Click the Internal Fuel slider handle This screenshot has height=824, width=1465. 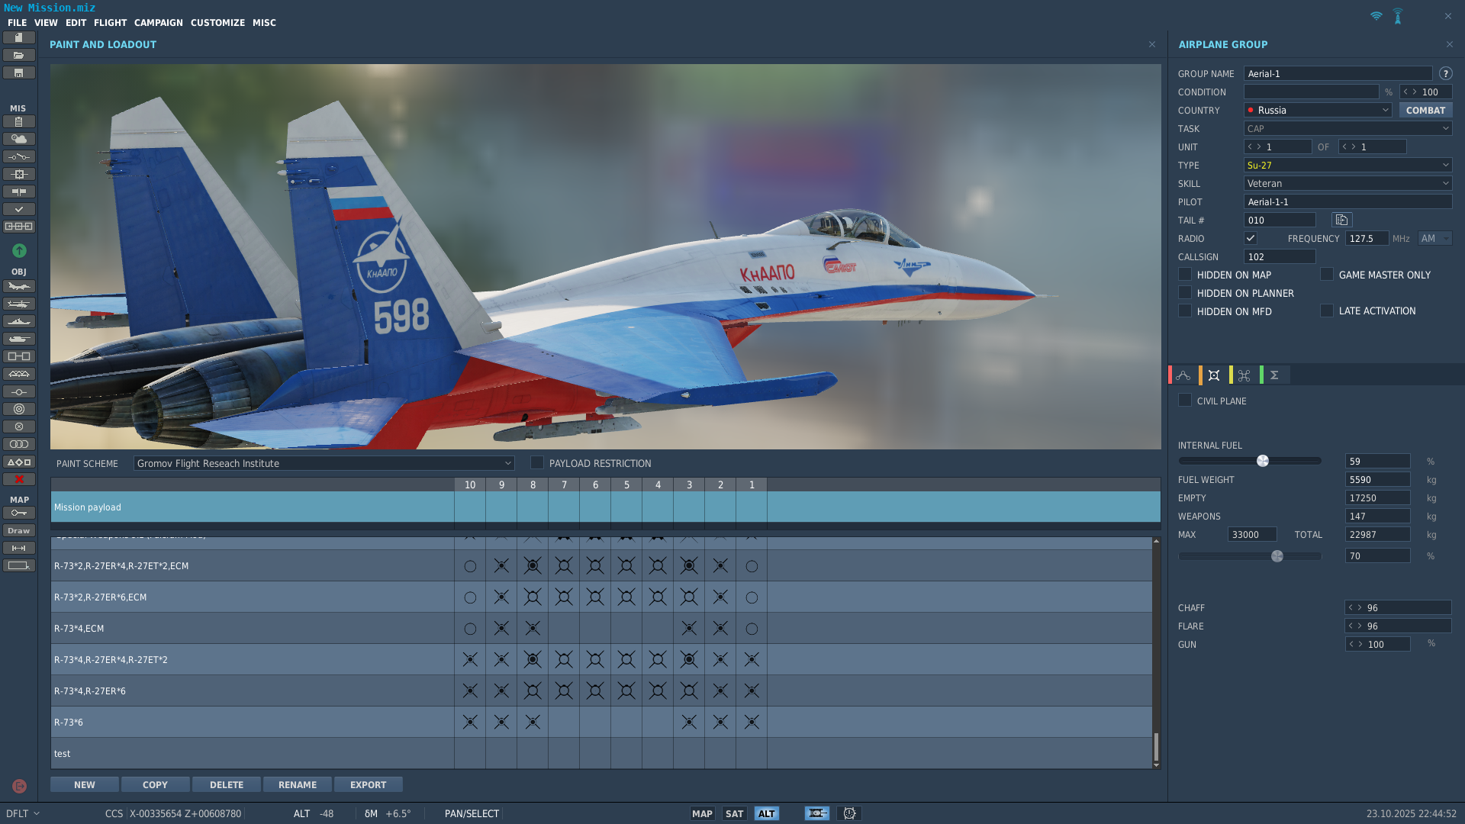click(x=1263, y=461)
